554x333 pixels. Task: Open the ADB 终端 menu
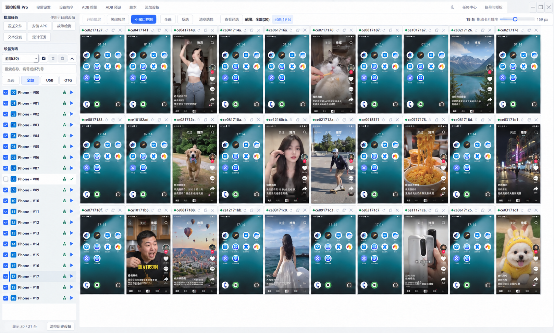[x=89, y=7]
